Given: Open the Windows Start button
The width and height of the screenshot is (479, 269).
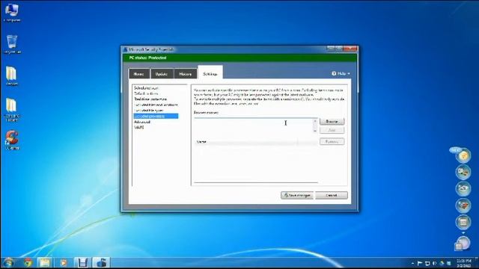Looking at the screenshot, I should click(x=8, y=262).
